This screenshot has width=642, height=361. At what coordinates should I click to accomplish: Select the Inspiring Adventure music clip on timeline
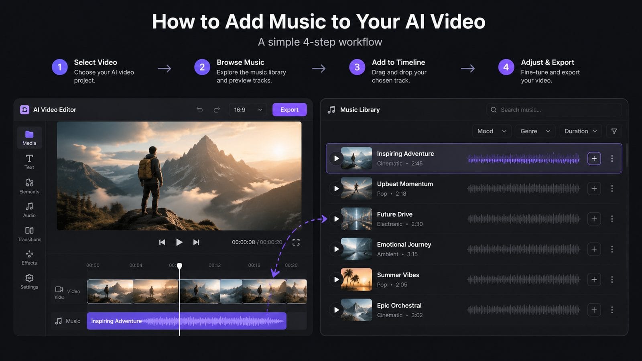tap(187, 321)
